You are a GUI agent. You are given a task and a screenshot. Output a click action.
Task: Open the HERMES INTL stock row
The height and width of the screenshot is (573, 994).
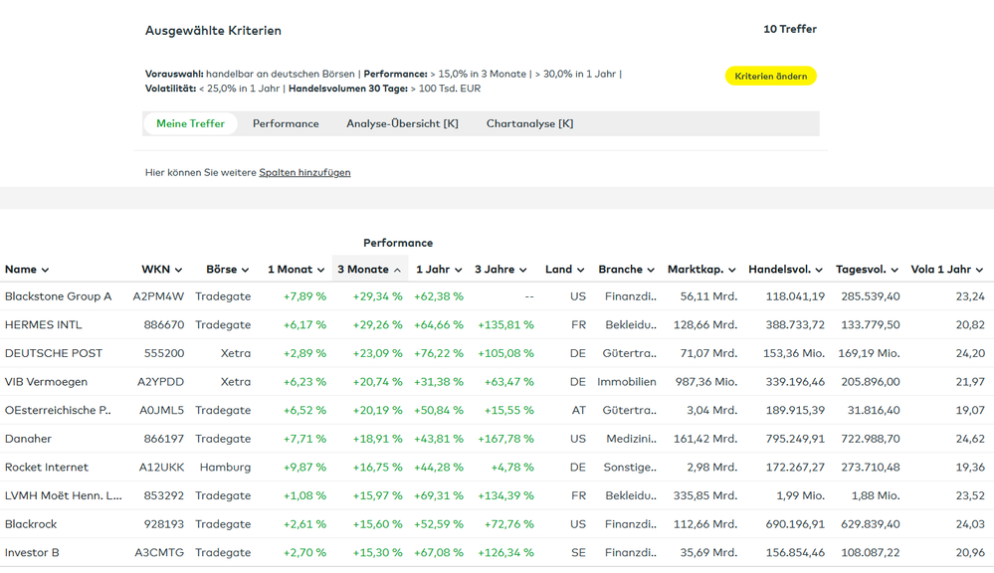click(43, 325)
